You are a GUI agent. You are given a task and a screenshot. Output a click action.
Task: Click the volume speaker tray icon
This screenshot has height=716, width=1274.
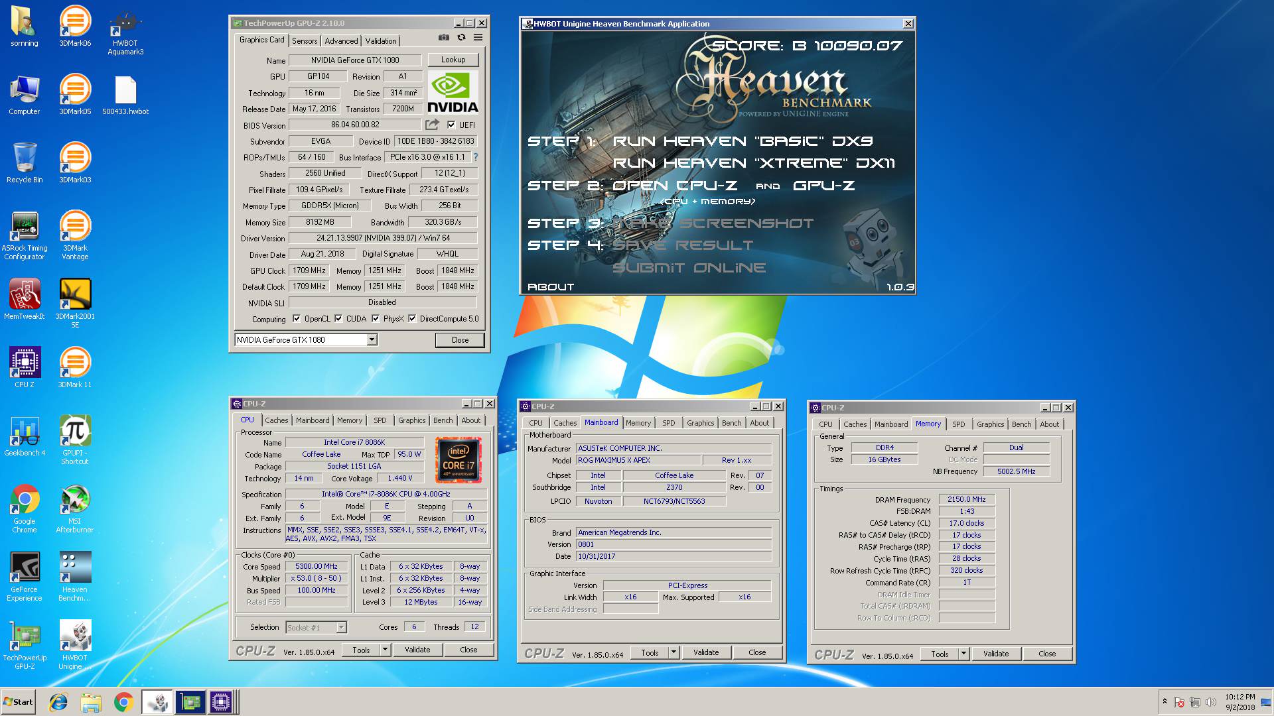(1211, 702)
